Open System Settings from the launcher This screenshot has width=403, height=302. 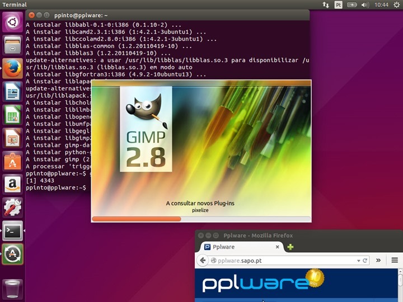coord(12,207)
